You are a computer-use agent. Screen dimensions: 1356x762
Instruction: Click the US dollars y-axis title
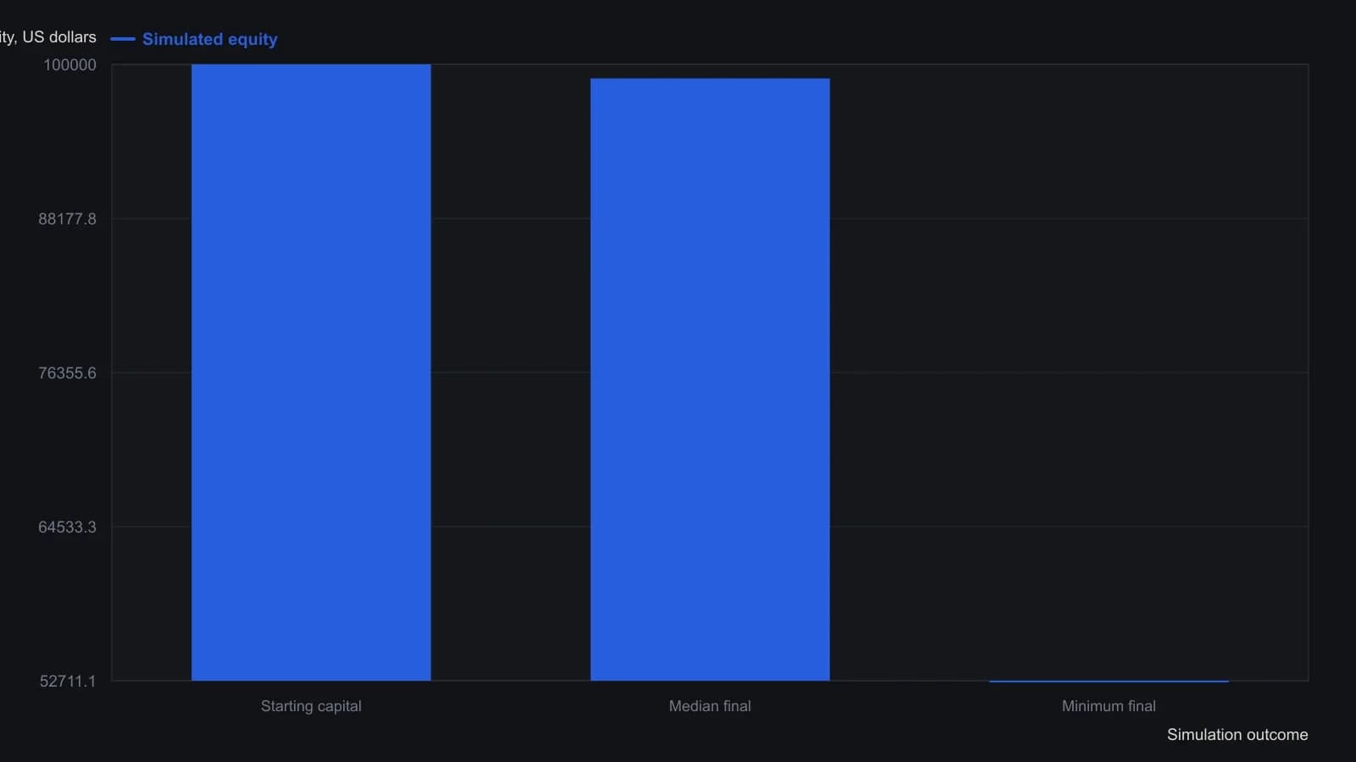(x=48, y=37)
